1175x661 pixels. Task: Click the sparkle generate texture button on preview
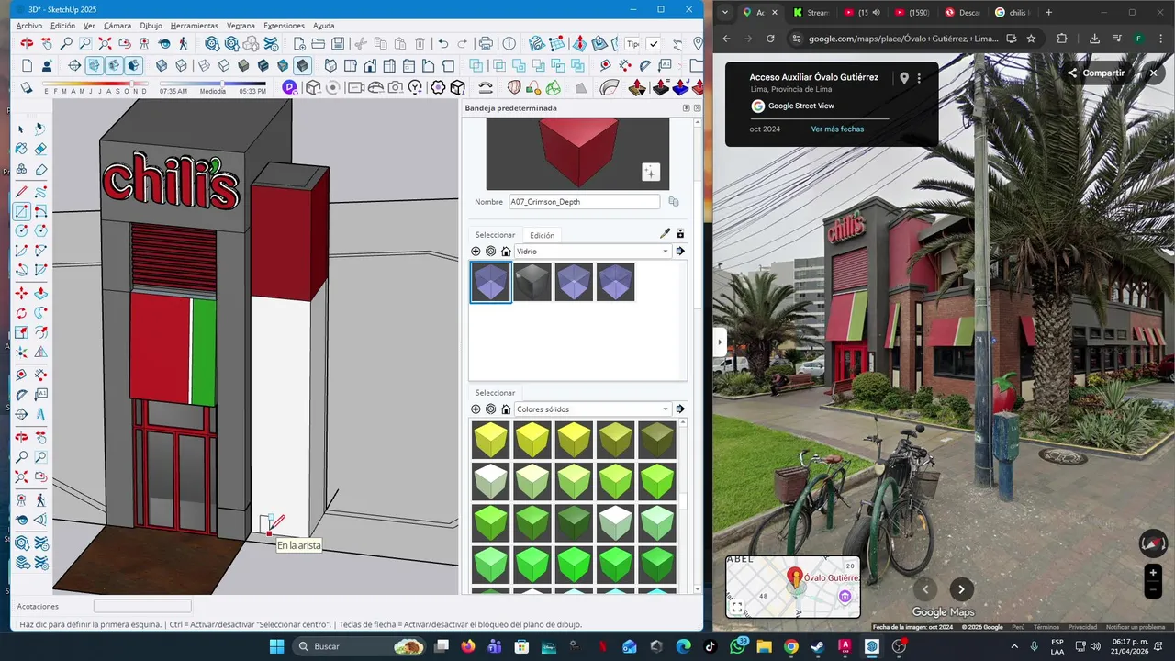tap(651, 172)
